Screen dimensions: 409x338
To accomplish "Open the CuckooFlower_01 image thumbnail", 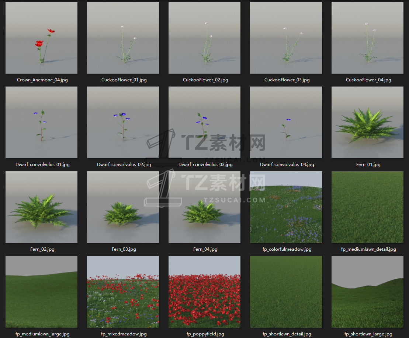I will (123, 38).
